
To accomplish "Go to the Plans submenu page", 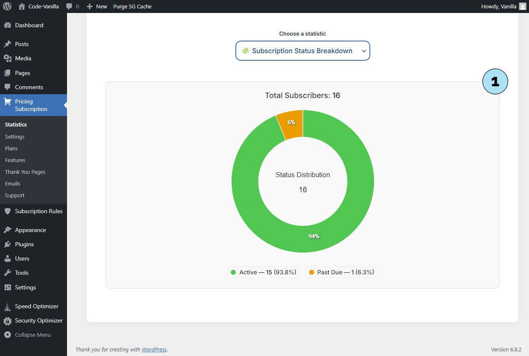I will 11,148.
